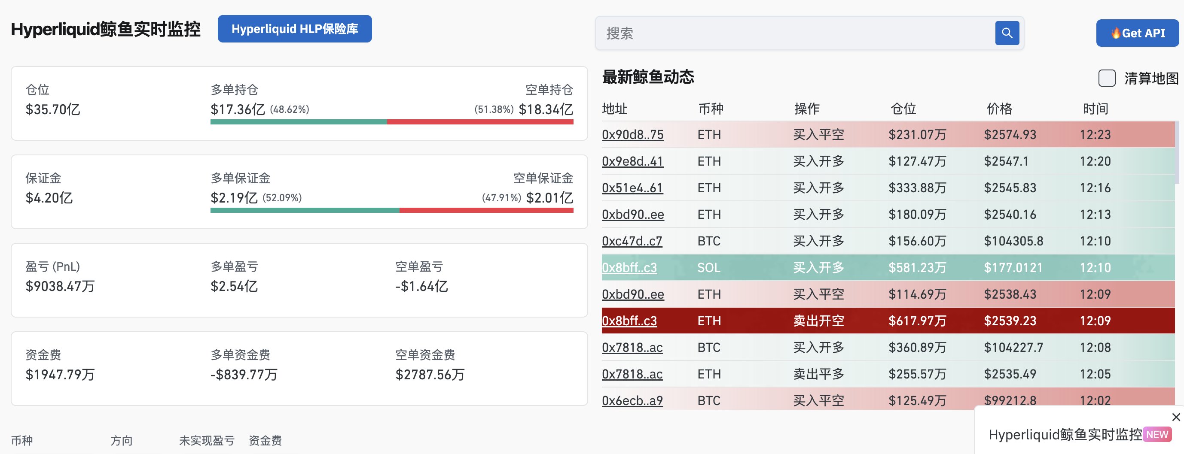Open 0x7818..ac link in BTC row
Screen dimensions: 1184x454
632,348
